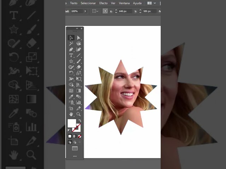The height and width of the screenshot is (169, 226).
Task: Enable Draw Behind mode
Action: coord(75,142)
